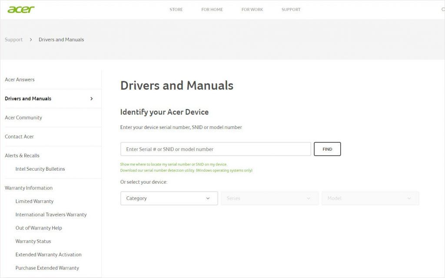Image resolution: width=445 pixels, height=278 pixels.
Task: Open the Model dropdown
Action: click(370, 198)
